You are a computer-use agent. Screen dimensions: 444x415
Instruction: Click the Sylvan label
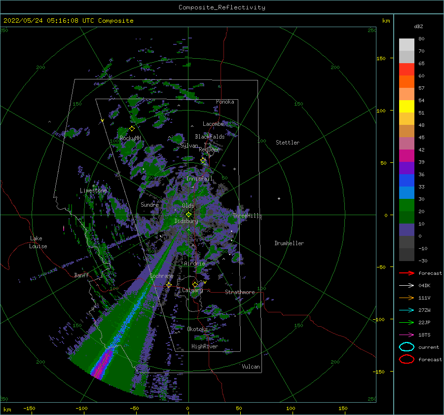189,146
